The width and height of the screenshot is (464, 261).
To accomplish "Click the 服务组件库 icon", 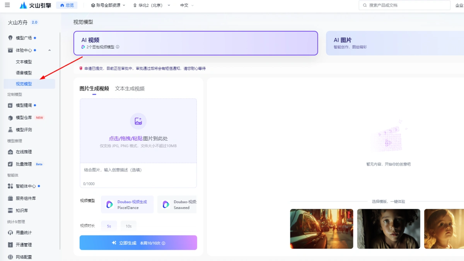I will click(10, 198).
